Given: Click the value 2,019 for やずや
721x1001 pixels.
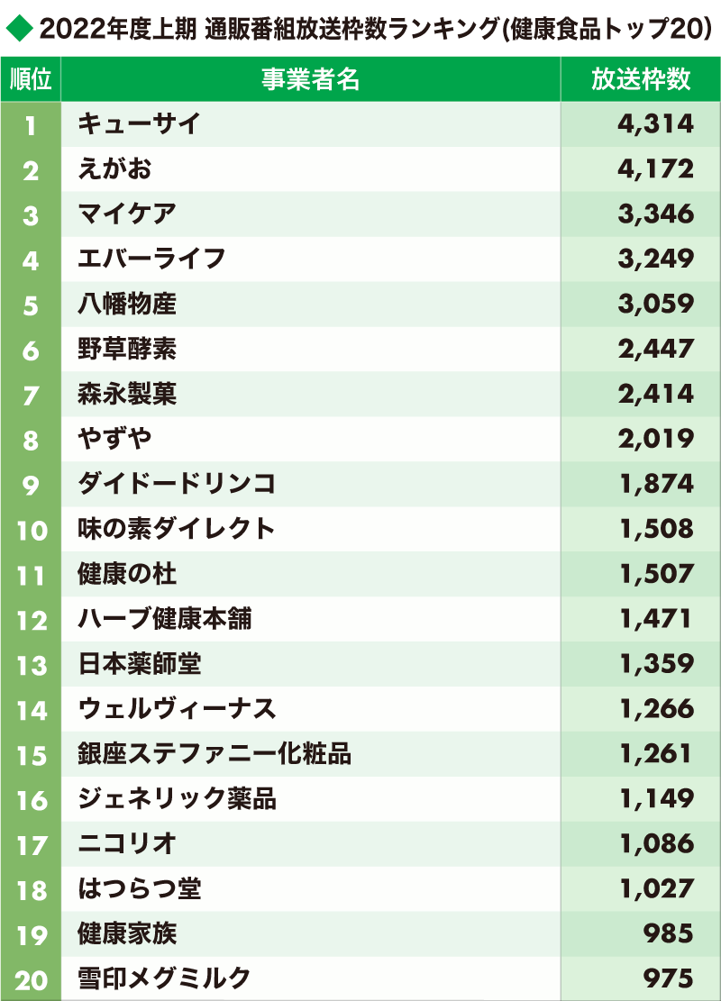Looking at the screenshot, I should coord(655,439).
